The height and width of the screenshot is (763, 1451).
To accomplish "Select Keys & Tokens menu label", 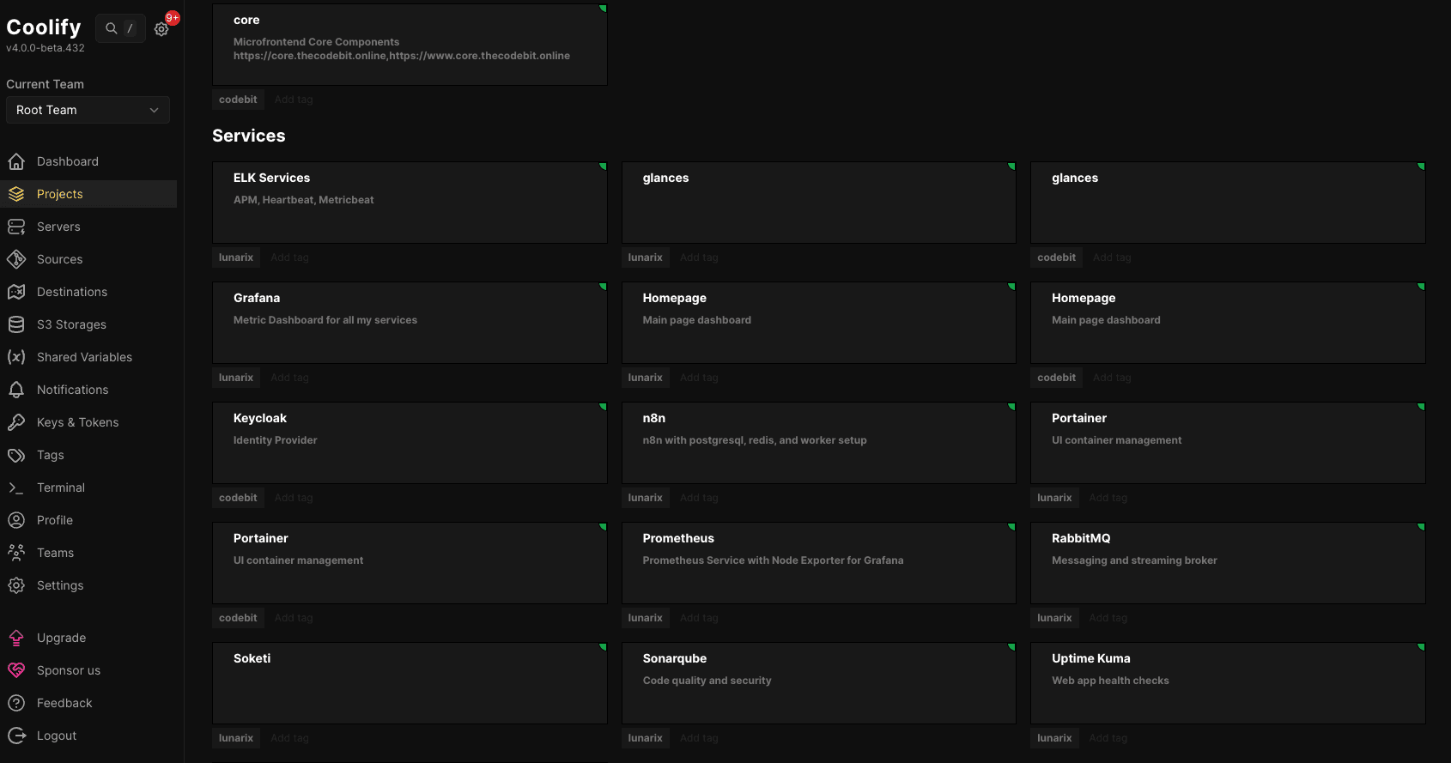I will click(x=78, y=422).
